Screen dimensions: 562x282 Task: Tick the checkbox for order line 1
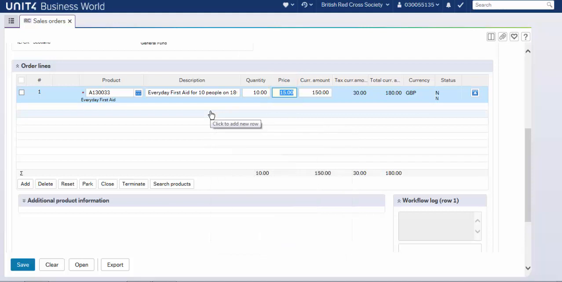[x=22, y=92]
